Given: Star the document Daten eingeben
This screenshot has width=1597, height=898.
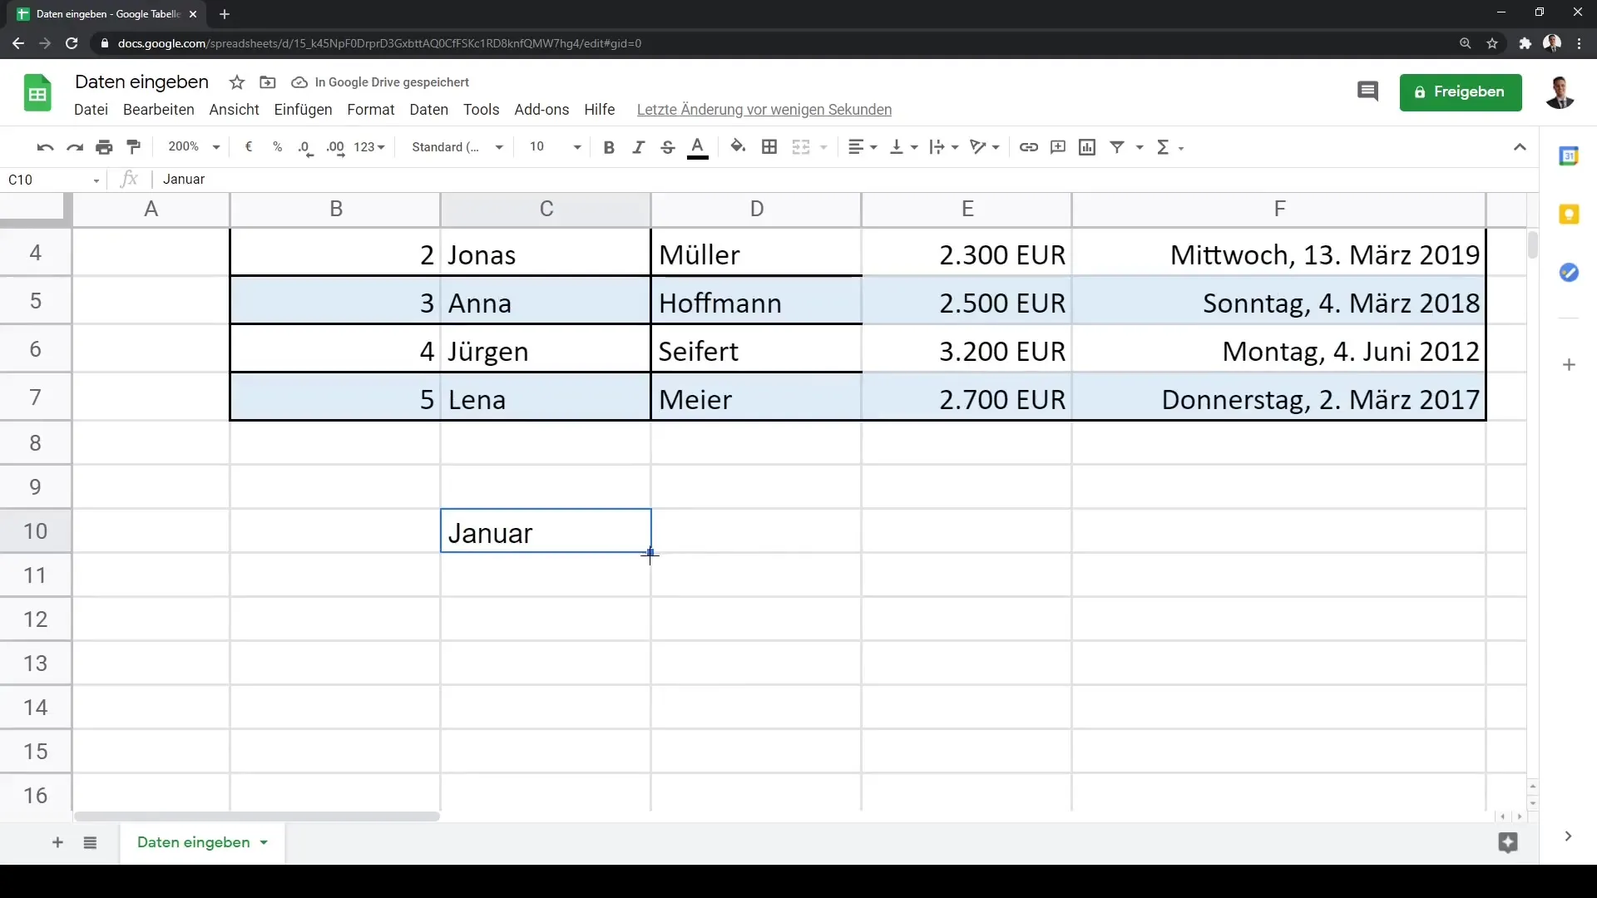Looking at the screenshot, I should pos(237,82).
